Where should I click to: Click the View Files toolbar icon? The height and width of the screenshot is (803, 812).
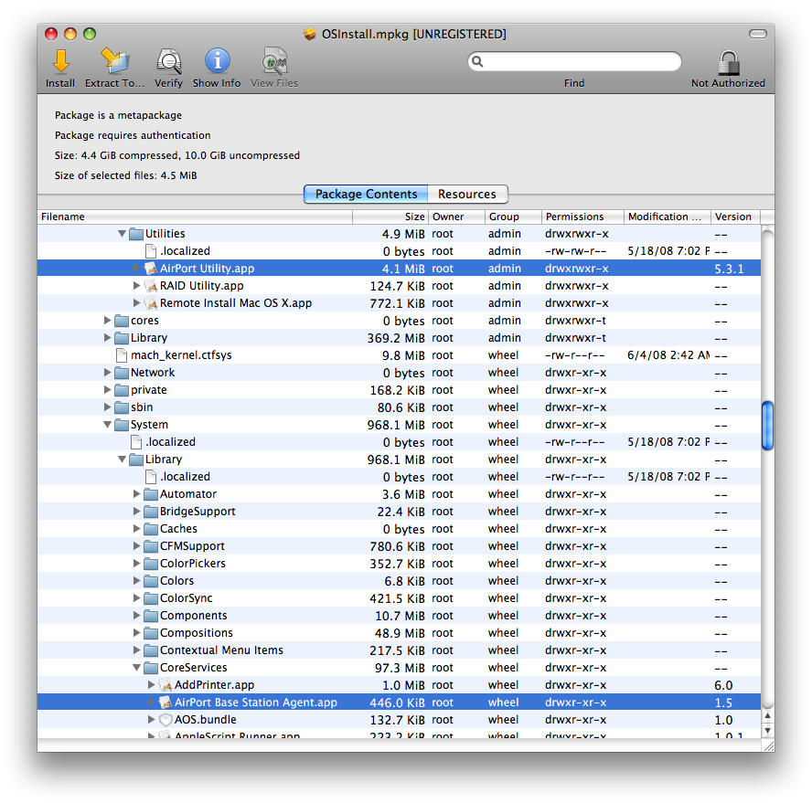click(x=274, y=61)
